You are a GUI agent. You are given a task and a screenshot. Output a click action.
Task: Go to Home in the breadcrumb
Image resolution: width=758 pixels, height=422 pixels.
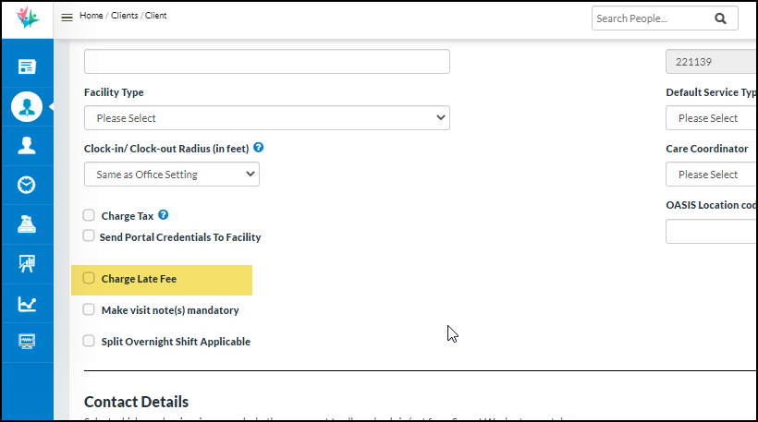[x=92, y=16]
